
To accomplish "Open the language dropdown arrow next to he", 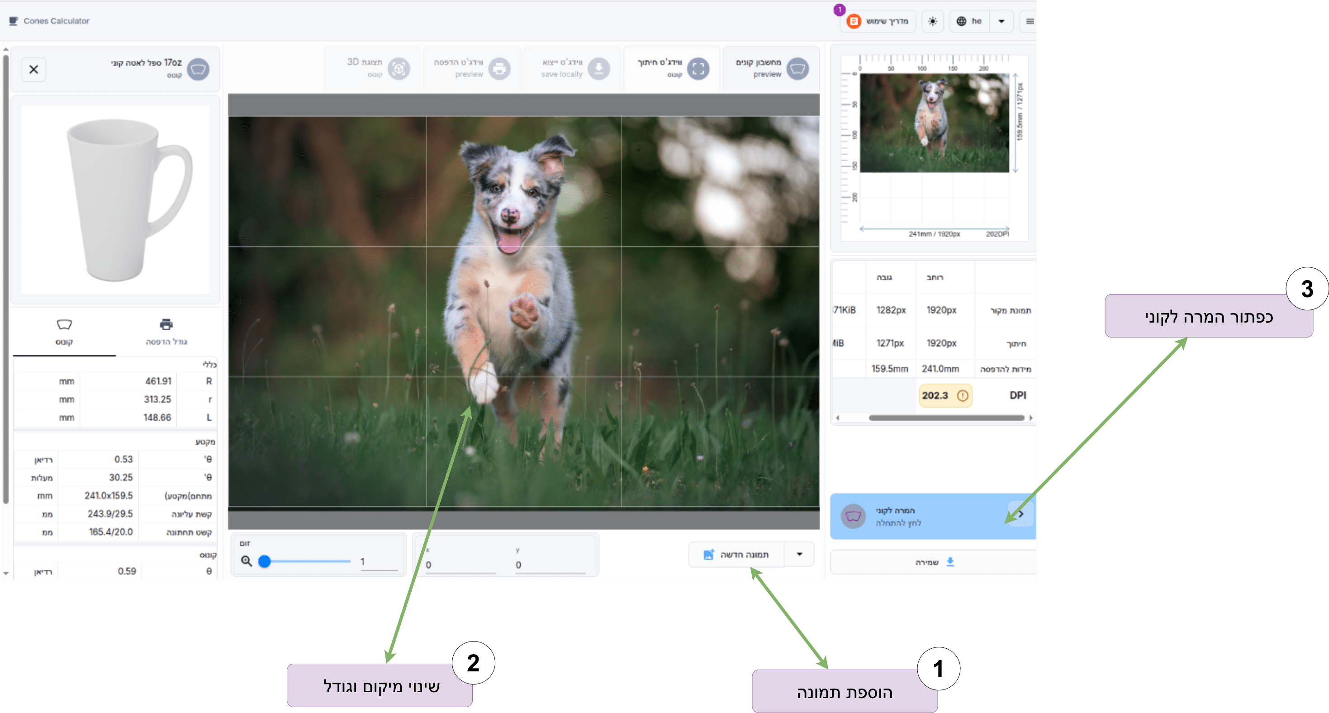I will tap(1001, 21).
